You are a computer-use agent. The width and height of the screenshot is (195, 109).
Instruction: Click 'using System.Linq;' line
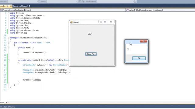pos(19,25)
